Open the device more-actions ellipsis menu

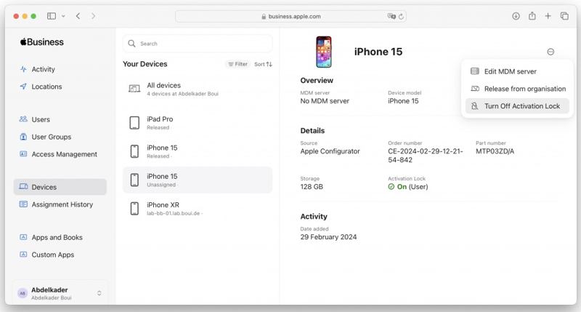550,52
